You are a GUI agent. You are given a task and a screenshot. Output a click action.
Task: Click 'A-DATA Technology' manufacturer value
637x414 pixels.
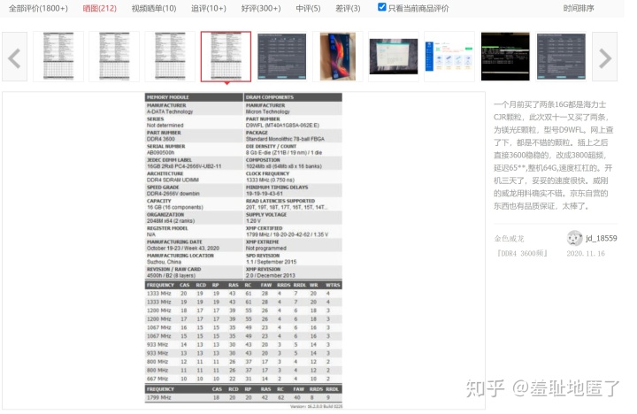pyautogui.click(x=170, y=111)
